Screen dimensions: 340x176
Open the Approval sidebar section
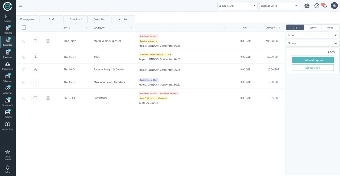[x=8, y=90]
